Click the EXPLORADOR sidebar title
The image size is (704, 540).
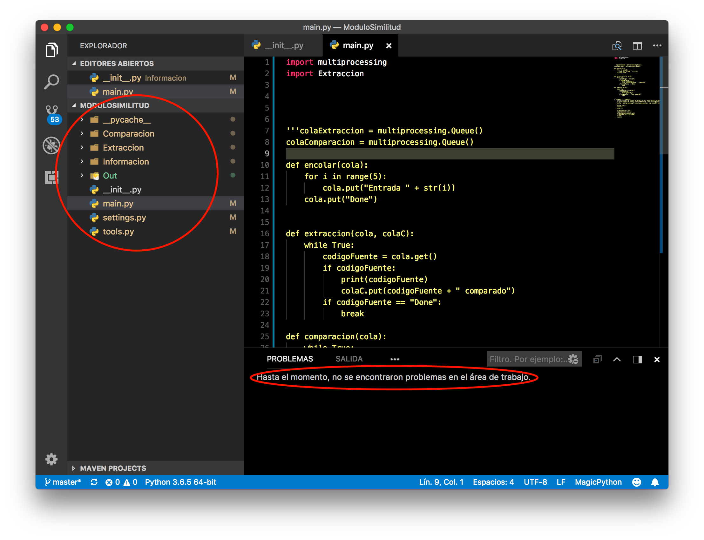click(x=104, y=46)
